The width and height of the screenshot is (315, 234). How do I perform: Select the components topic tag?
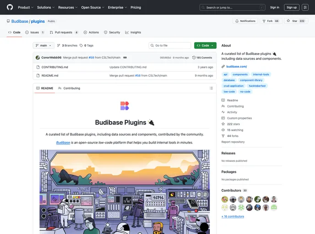[x=240, y=74]
